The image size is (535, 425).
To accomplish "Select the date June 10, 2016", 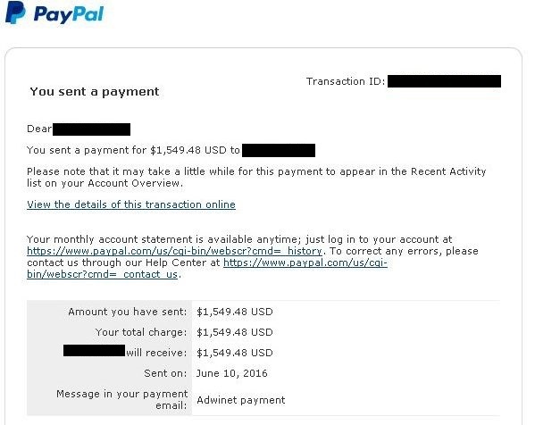I will coord(231,373).
